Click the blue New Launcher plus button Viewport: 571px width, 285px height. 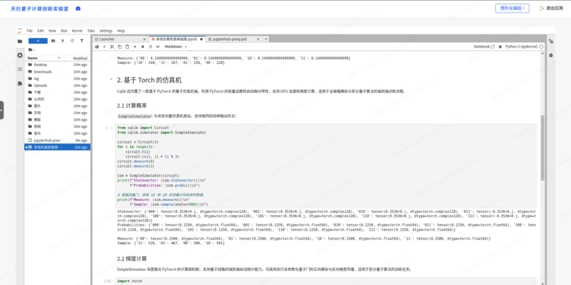[38, 41]
